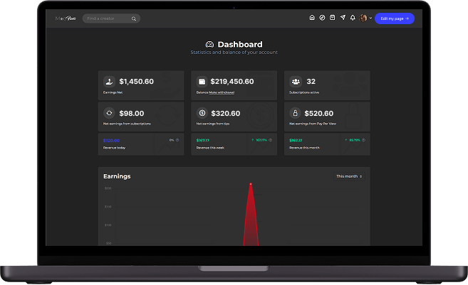
Task: Click the active subscriptions people icon
Action: click(x=296, y=81)
